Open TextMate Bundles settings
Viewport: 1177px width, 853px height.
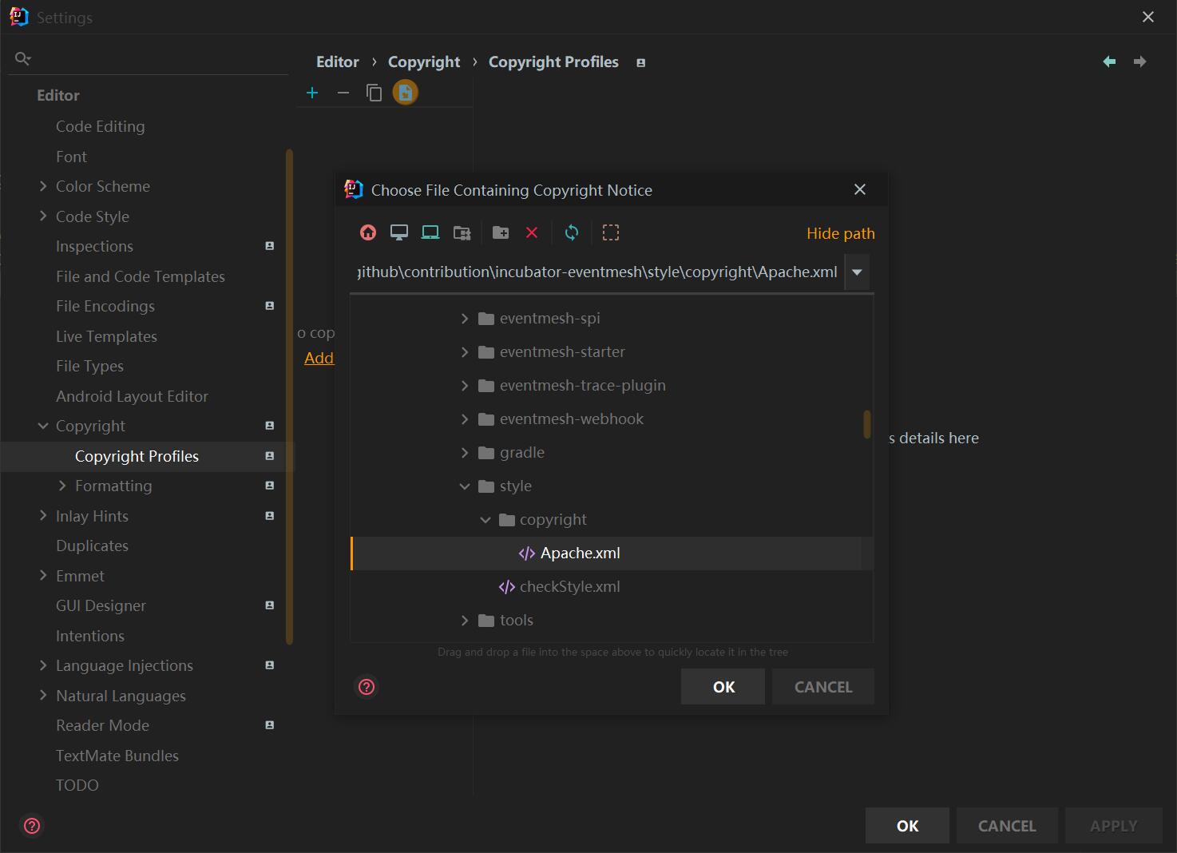click(117, 756)
